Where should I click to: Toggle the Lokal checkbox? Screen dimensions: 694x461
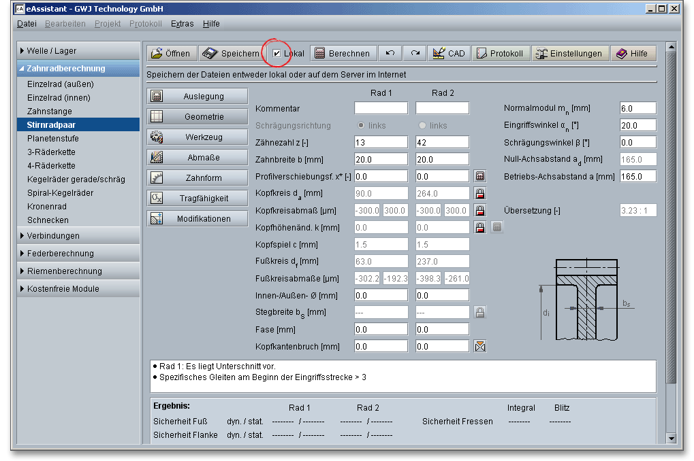pyautogui.click(x=277, y=54)
